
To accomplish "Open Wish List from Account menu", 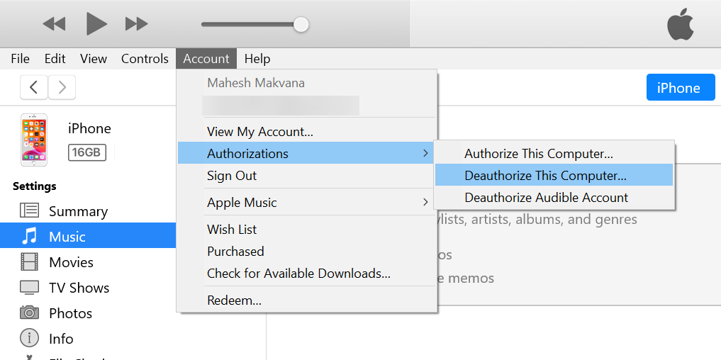I will [x=307, y=229].
